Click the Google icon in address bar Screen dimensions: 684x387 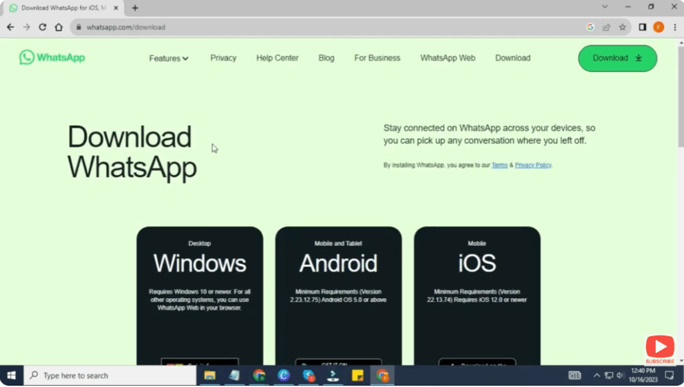(590, 27)
